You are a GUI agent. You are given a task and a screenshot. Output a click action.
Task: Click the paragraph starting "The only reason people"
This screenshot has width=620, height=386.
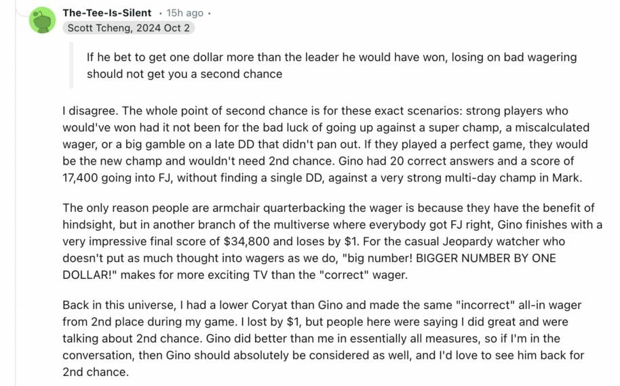[x=332, y=241]
